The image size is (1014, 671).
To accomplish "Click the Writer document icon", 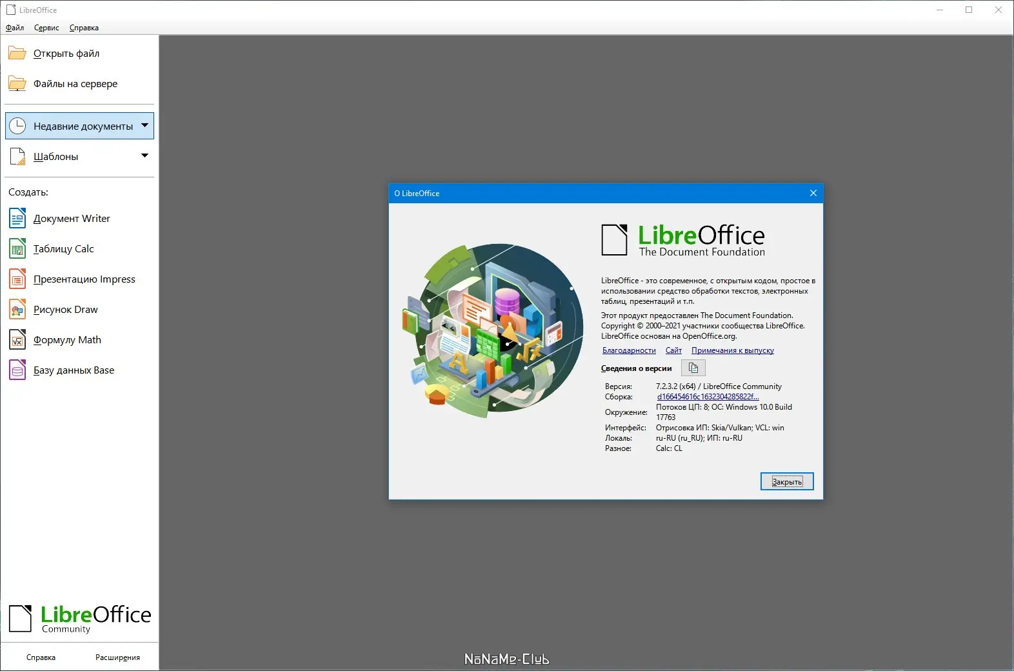I will click(x=17, y=219).
